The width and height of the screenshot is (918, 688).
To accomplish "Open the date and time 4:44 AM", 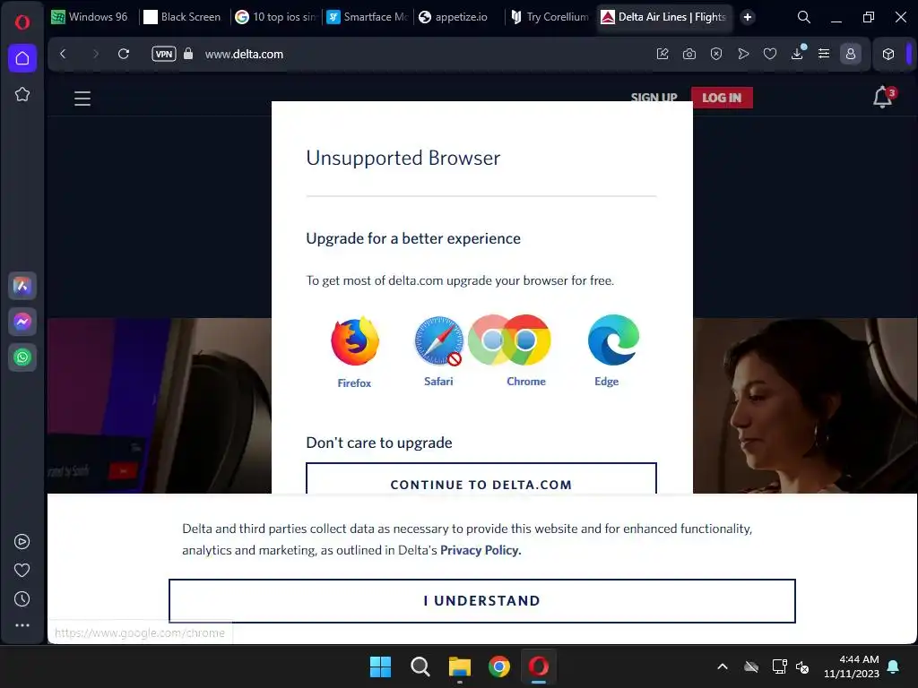I will click(x=852, y=666).
